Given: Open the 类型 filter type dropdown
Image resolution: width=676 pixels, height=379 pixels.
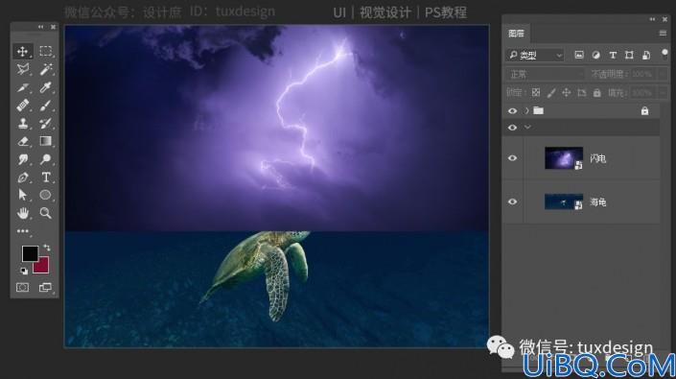Looking at the screenshot, I should click(x=535, y=55).
